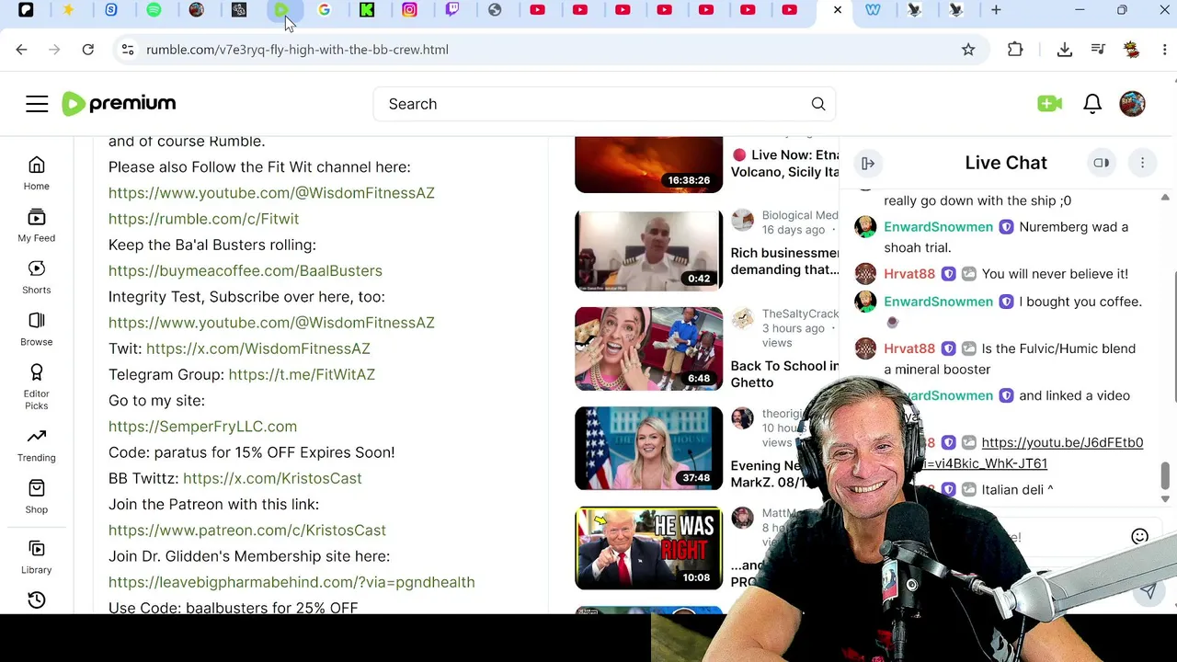Pop out the Live Chat window
This screenshot has width=1177, height=662.
coord(1101,163)
